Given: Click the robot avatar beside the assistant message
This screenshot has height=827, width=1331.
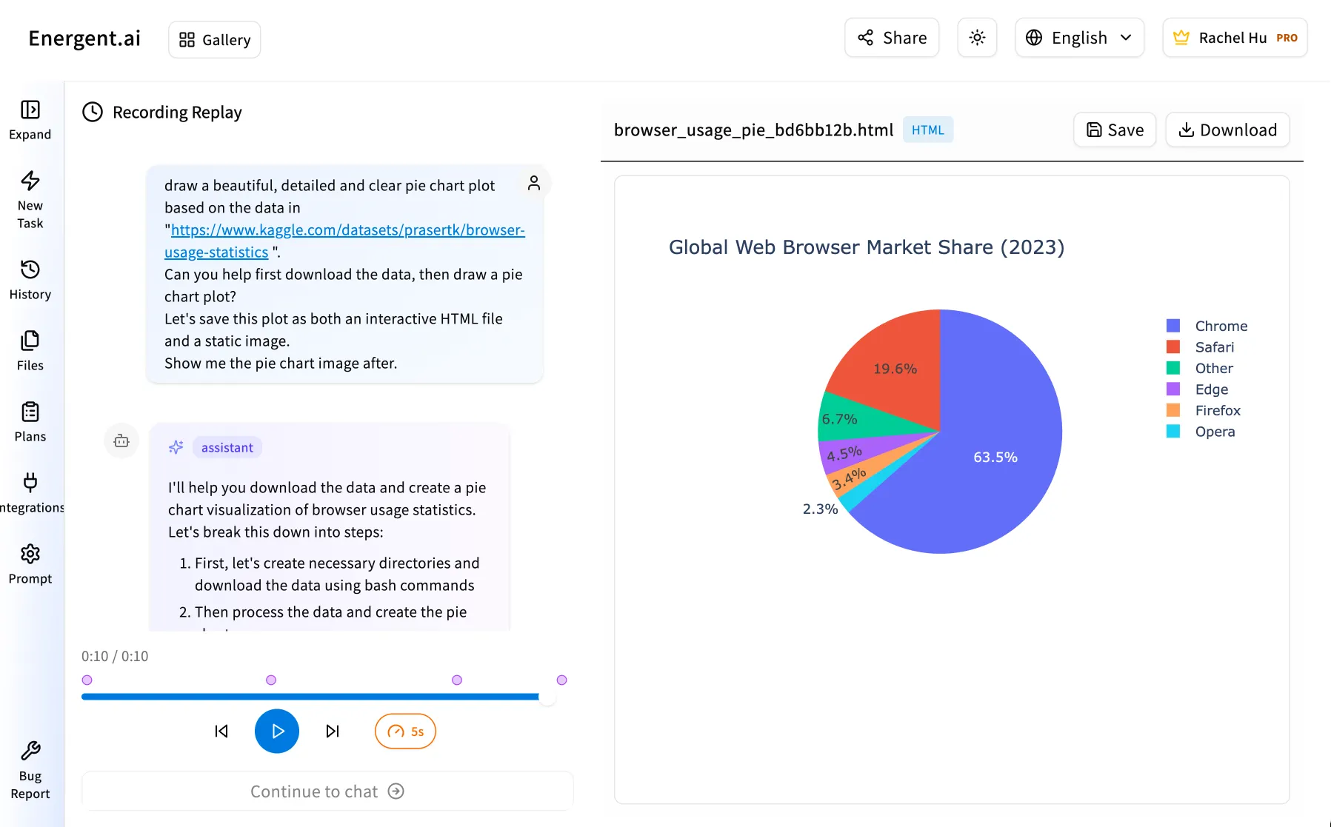Looking at the screenshot, I should (x=121, y=441).
